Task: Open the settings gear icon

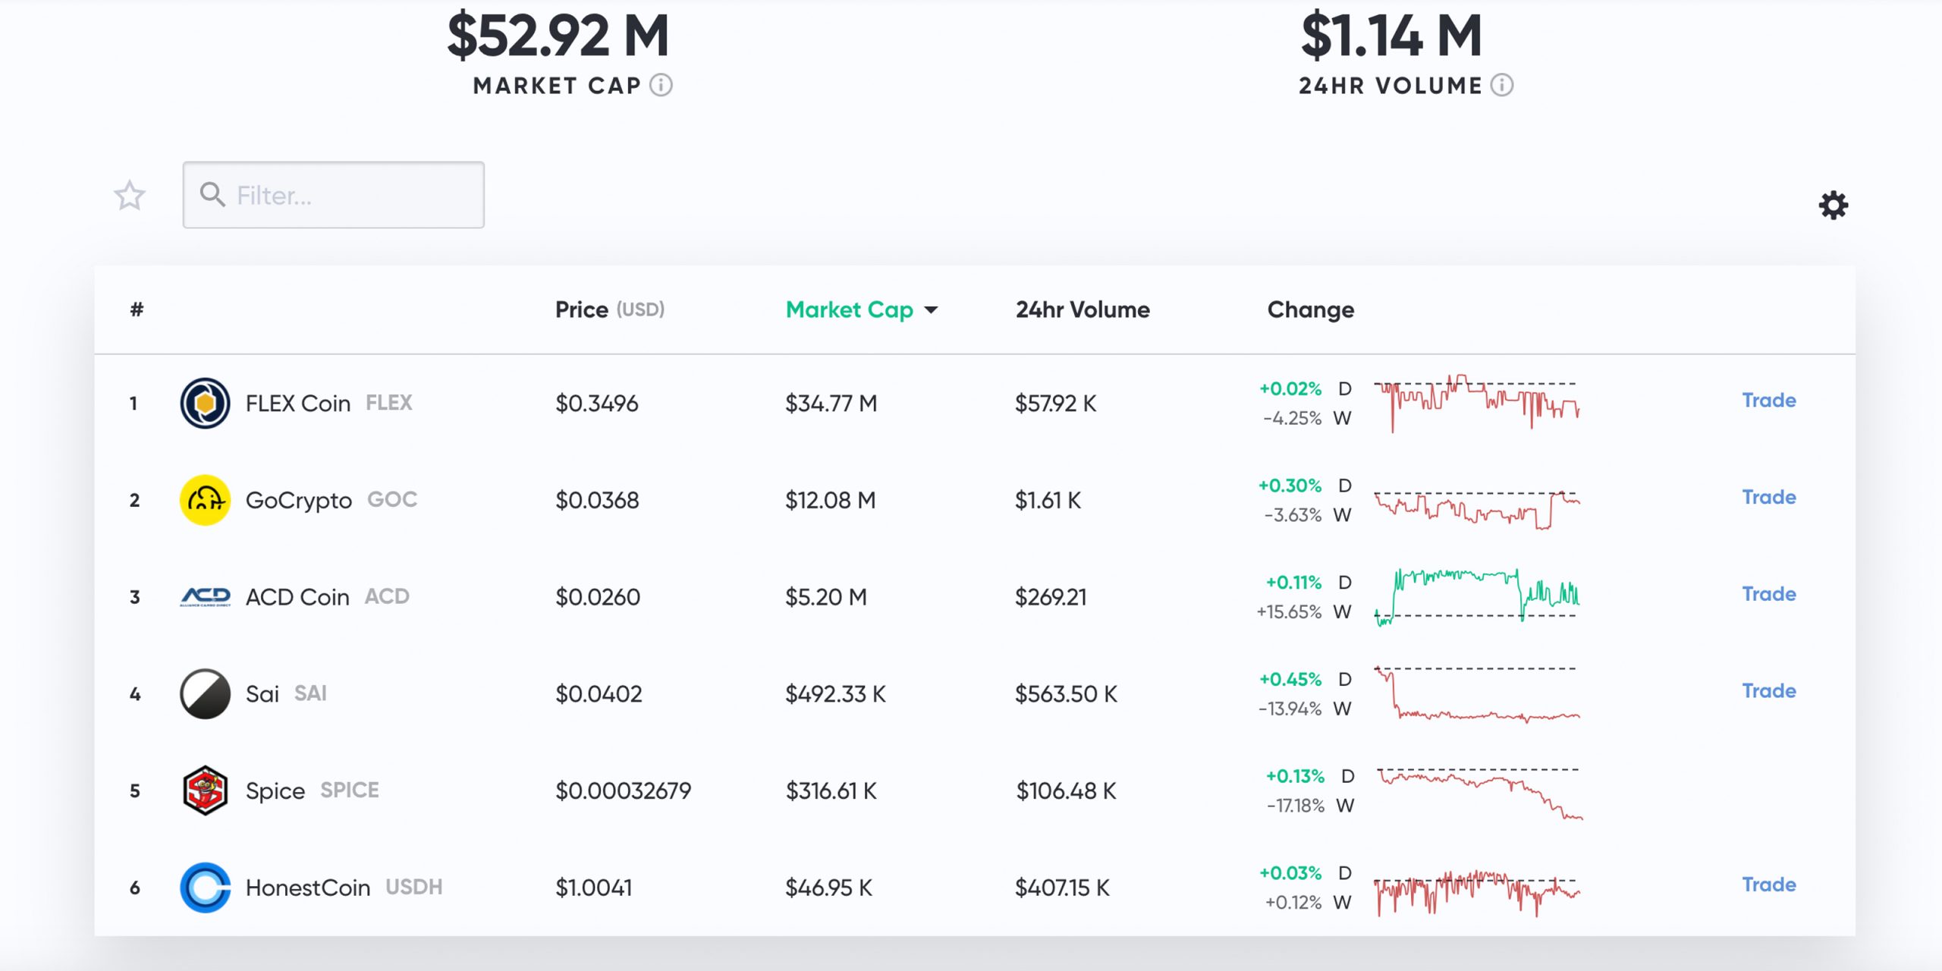Action: (1834, 205)
